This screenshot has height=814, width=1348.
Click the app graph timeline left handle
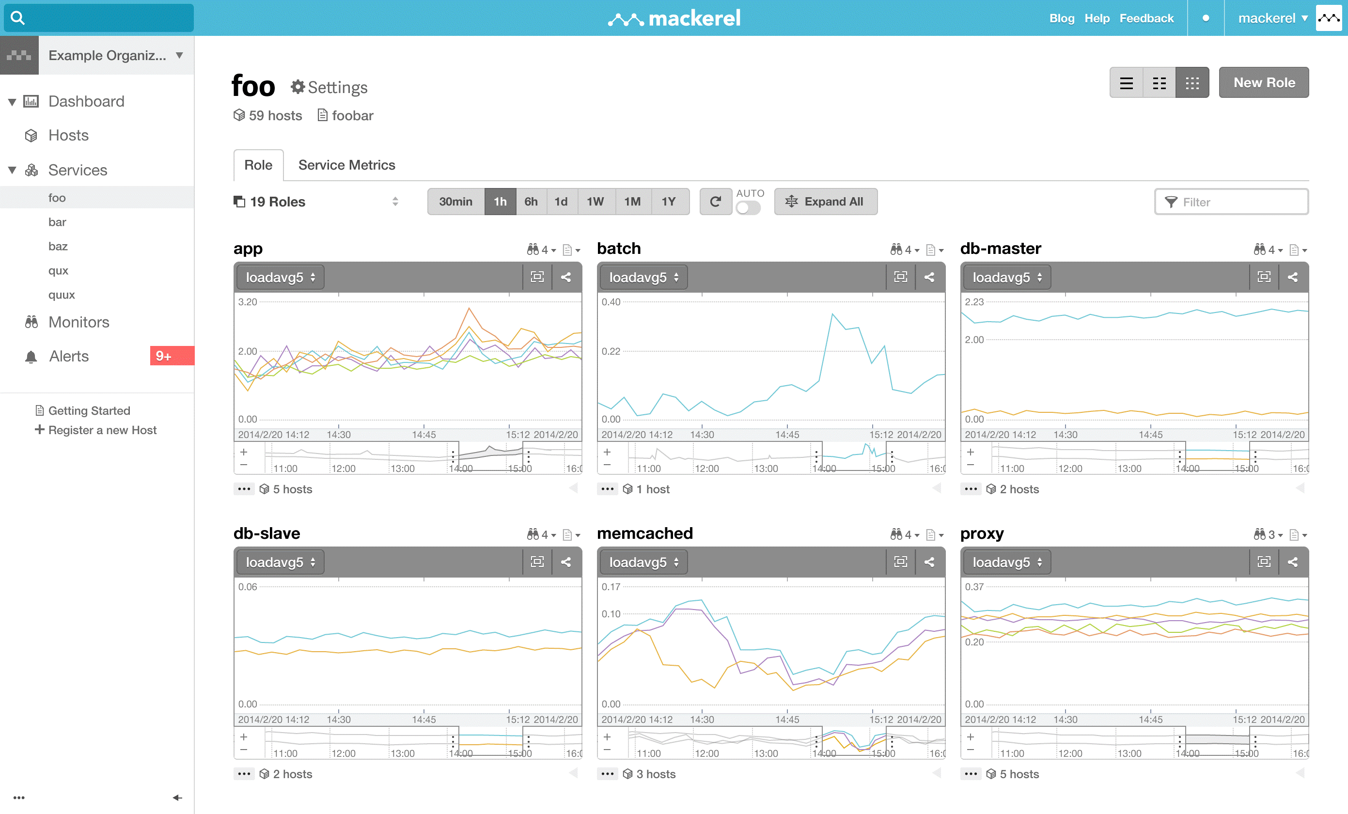click(x=453, y=457)
